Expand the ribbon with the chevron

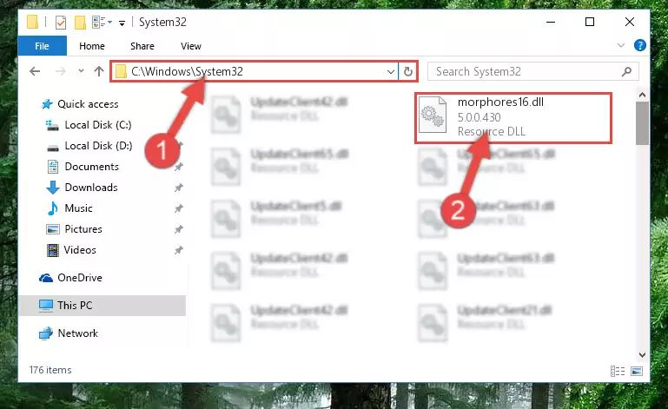pos(621,45)
